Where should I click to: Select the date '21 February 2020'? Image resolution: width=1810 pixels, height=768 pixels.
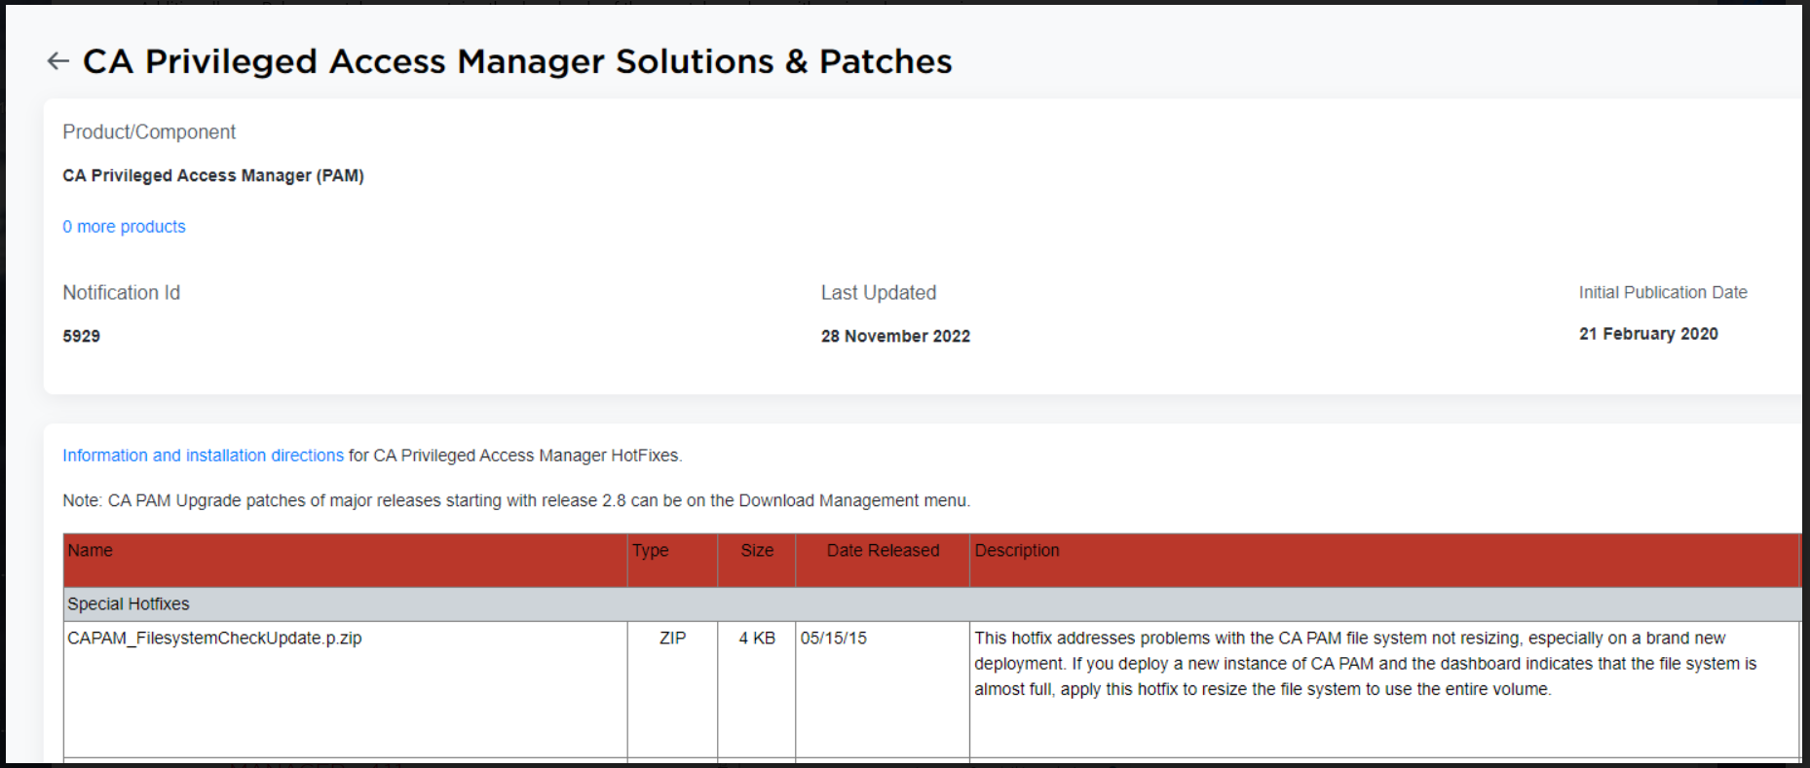point(1648,334)
